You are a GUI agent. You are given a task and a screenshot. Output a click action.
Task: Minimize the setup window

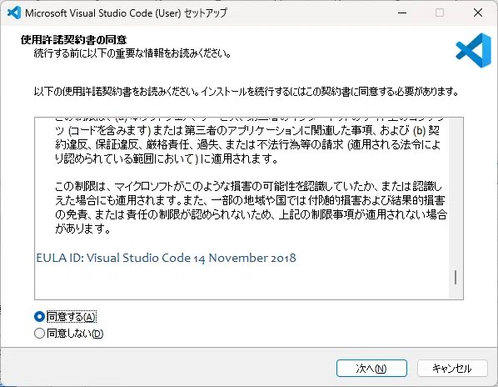(402, 13)
